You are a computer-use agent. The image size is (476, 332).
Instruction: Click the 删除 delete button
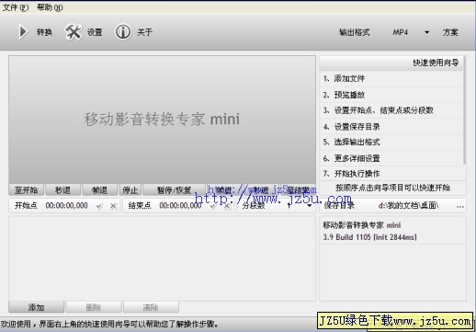[94, 307]
